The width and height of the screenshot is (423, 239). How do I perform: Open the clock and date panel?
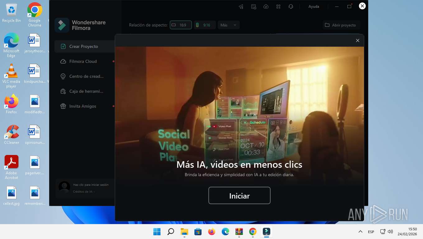click(x=407, y=232)
